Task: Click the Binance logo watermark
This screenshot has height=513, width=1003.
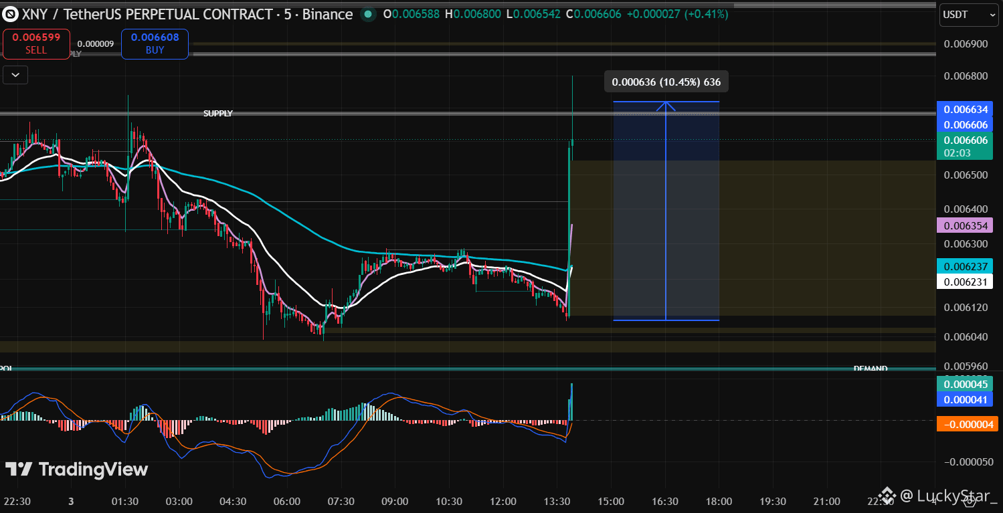Action: 887,496
